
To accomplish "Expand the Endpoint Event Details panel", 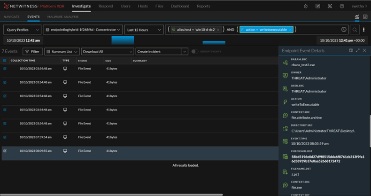I will click(357, 50).
